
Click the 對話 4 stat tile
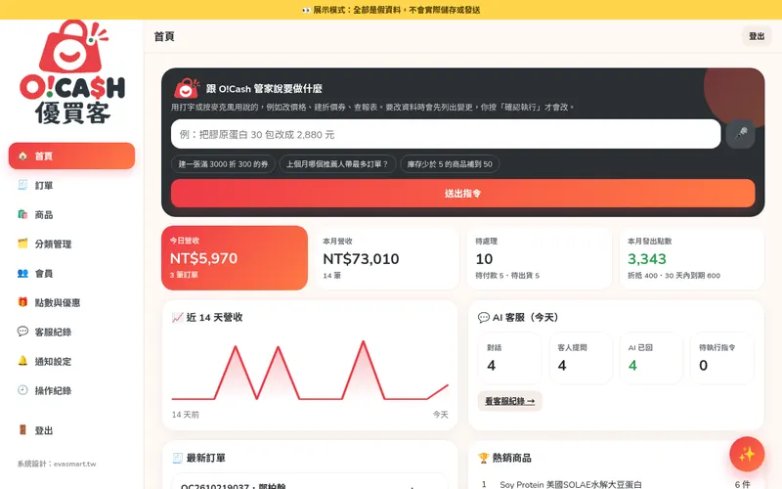tap(509, 358)
